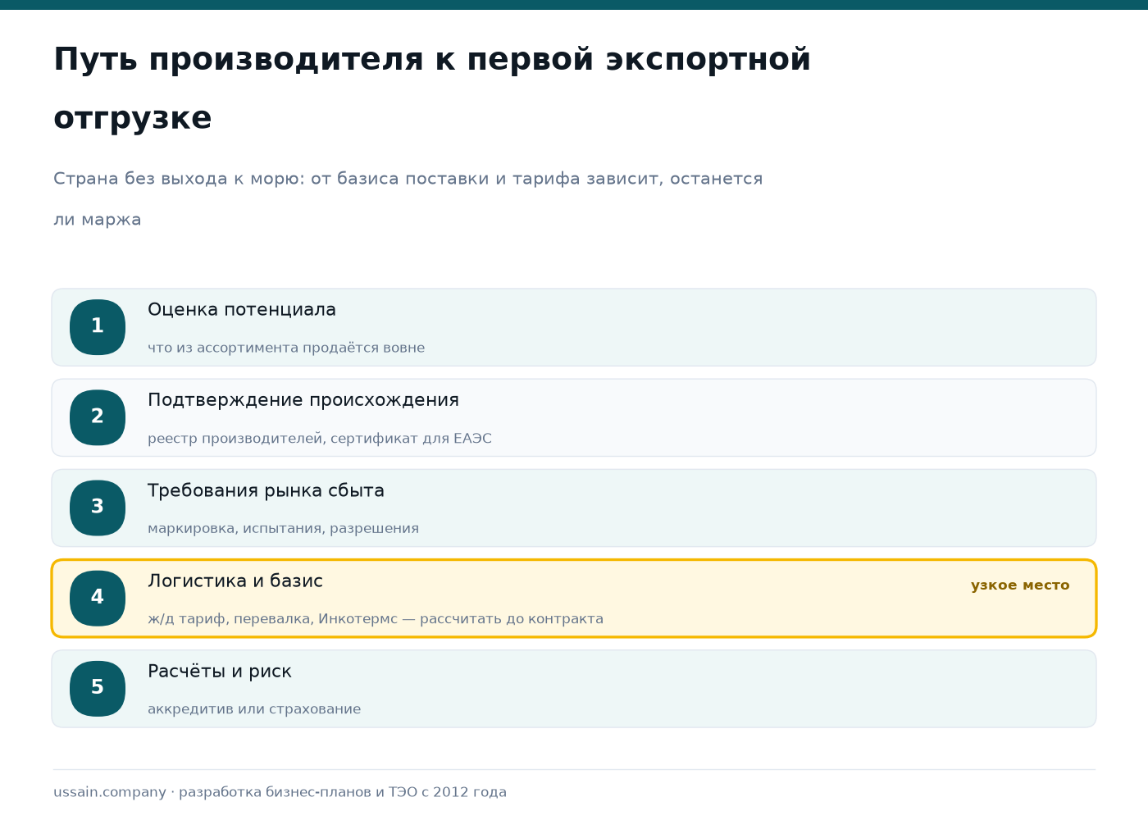Click the 'узкое место' label
This screenshot has width=1148, height=820.
click(1020, 585)
